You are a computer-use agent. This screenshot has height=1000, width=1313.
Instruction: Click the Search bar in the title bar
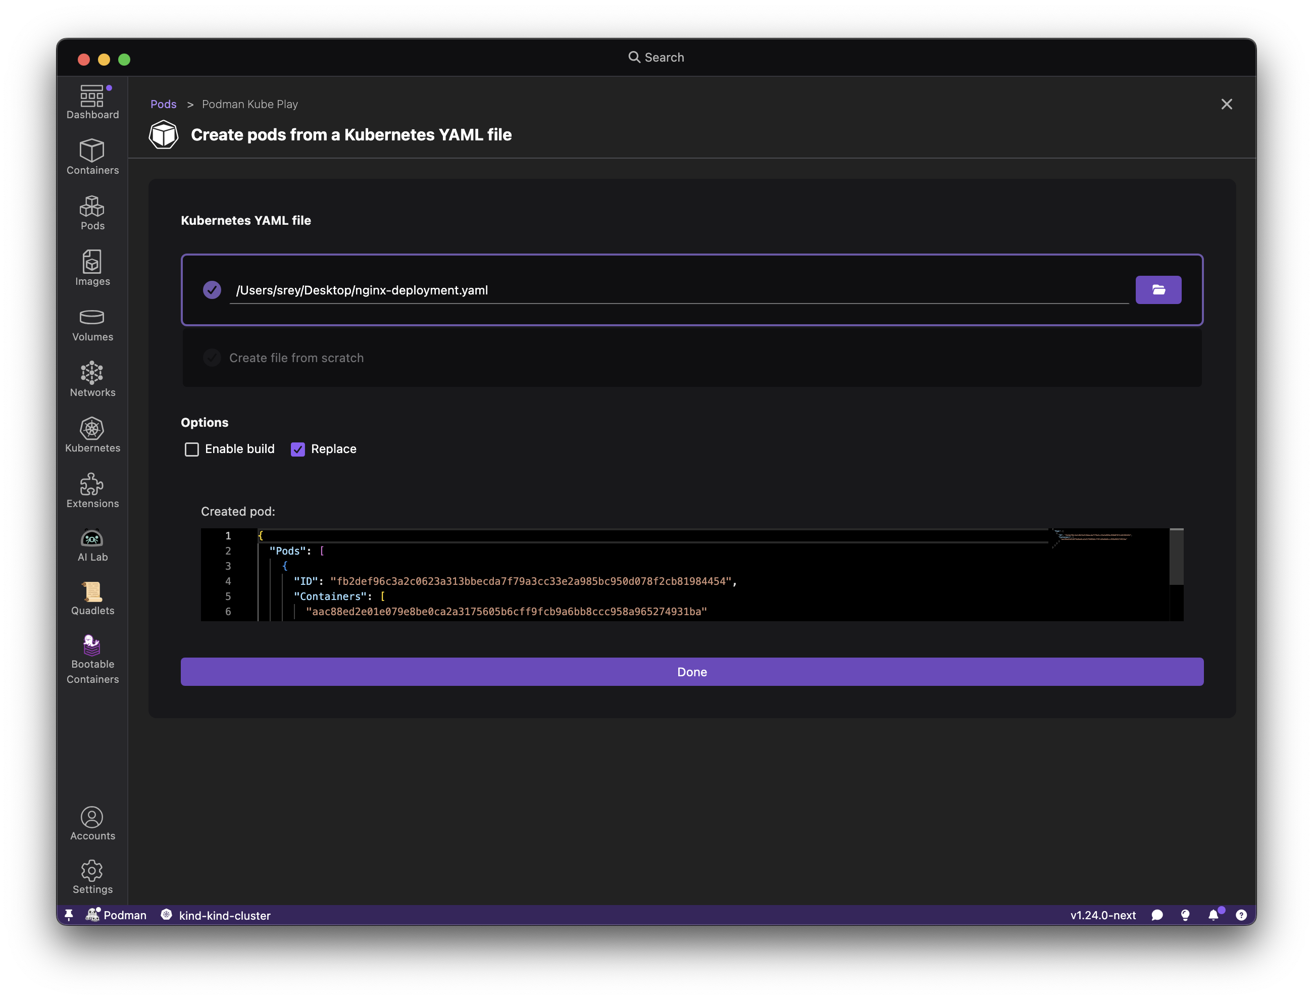(x=656, y=57)
